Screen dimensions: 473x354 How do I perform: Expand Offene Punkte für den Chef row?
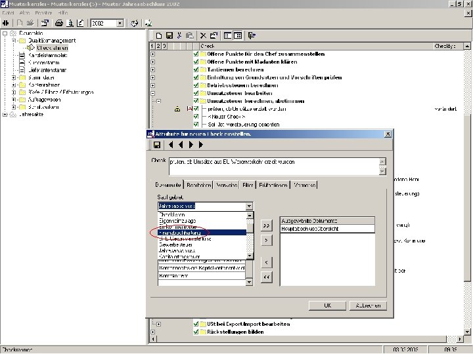click(x=153, y=54)
